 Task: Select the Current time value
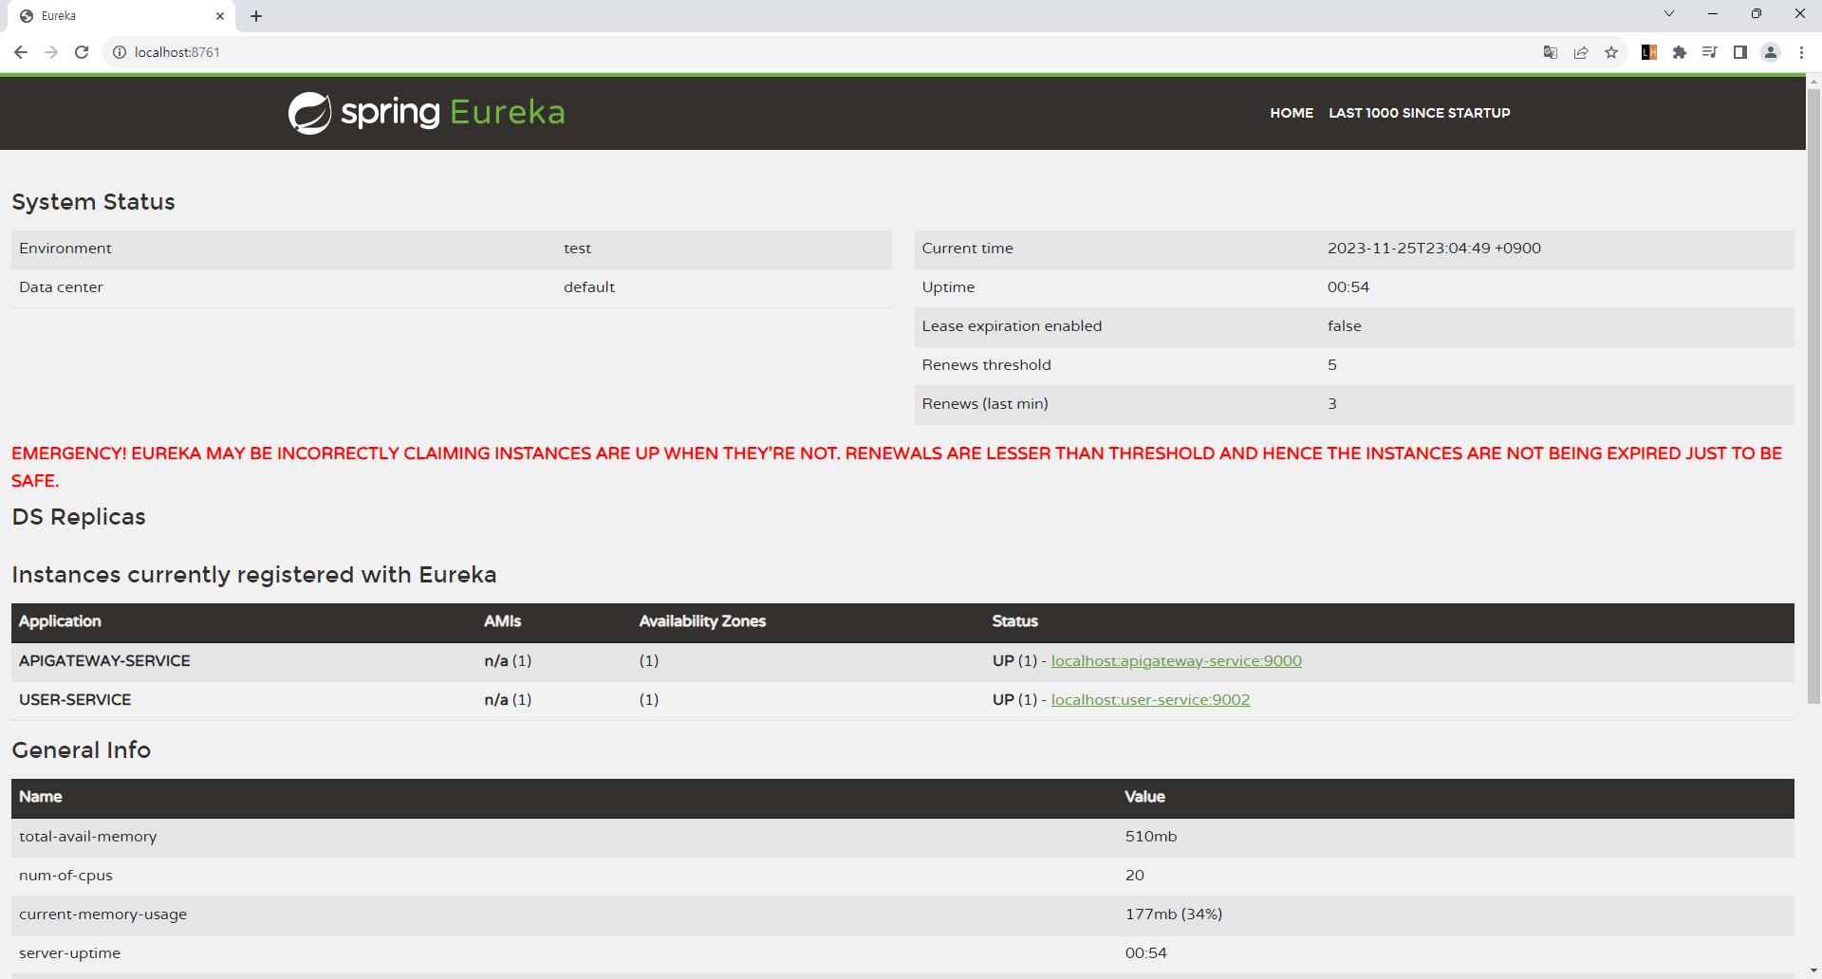[x=1434, y=249]
